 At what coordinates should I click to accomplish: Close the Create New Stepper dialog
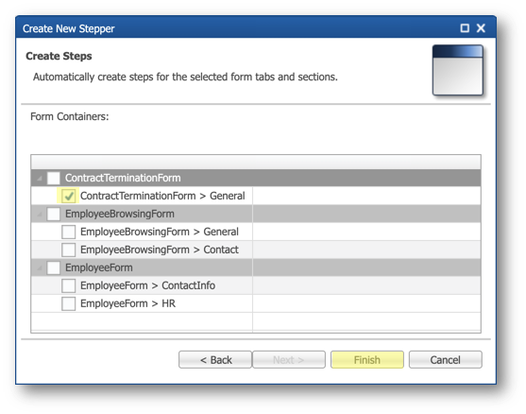click(x=481, y=28)
